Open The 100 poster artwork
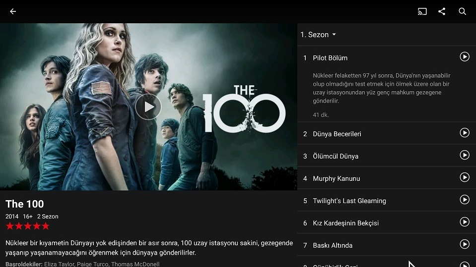Viewport: 476px width, 267px height. 148,107
